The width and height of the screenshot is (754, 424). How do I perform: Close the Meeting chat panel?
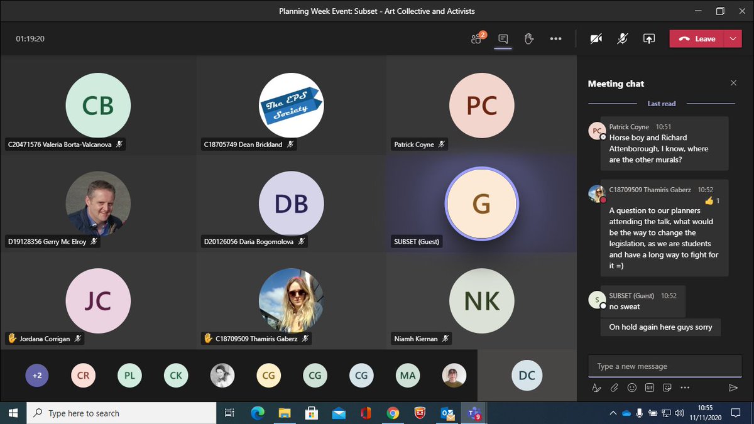coord(733,83)
